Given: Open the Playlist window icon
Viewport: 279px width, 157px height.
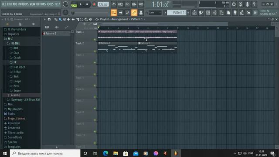Looking at the screenshot, I should coord(194,13).
